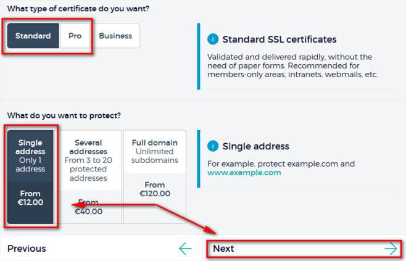Image resolution: width=406 pixels, height=261 pixels.
Task: Choose the Business certificate type
Action: coord(115,36)
